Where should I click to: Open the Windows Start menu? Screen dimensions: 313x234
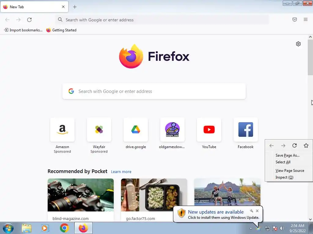tap(8, 228)
